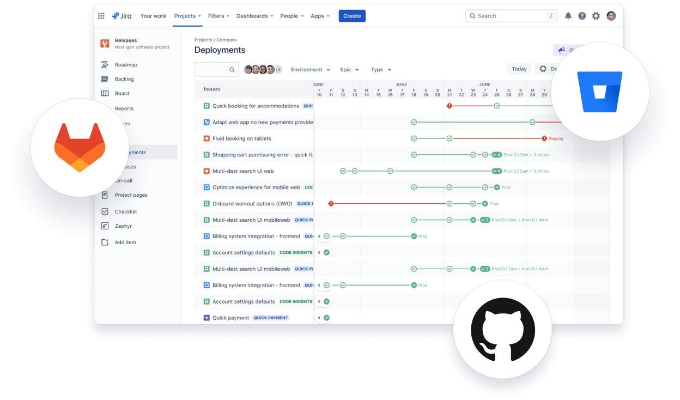
Task: Select the Backlog icon in the sidebar
Action: [x=125, y=79]
